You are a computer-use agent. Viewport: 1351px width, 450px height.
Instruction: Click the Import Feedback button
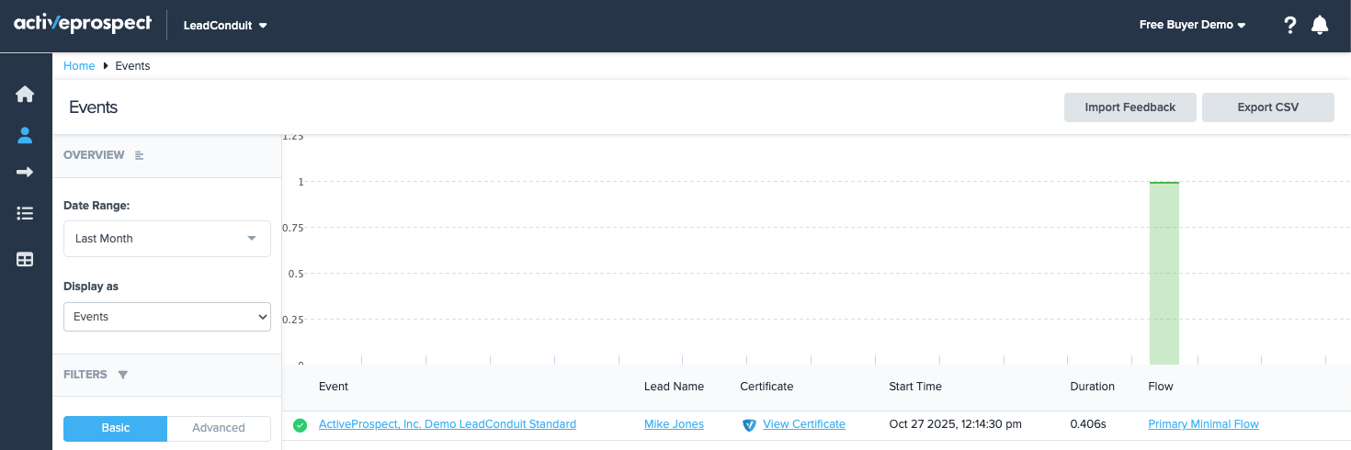tap(1130, 107)
